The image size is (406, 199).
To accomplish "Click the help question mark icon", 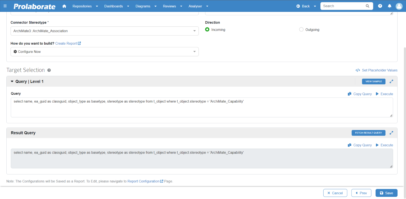I will point(380,6).
